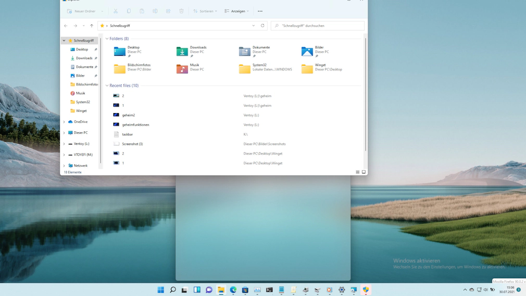Viewport: 526px width, 296px height.
Task: Navigate up one folder level
Action: (92, 26)
